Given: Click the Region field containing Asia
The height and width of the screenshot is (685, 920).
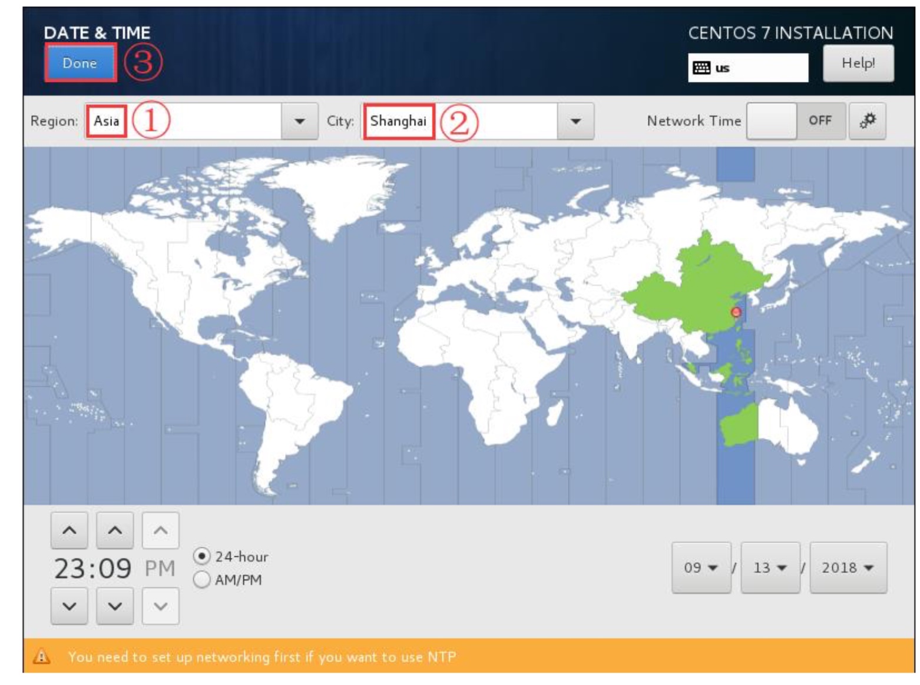Looking at the screenshot, I should [x=183, y=121].
